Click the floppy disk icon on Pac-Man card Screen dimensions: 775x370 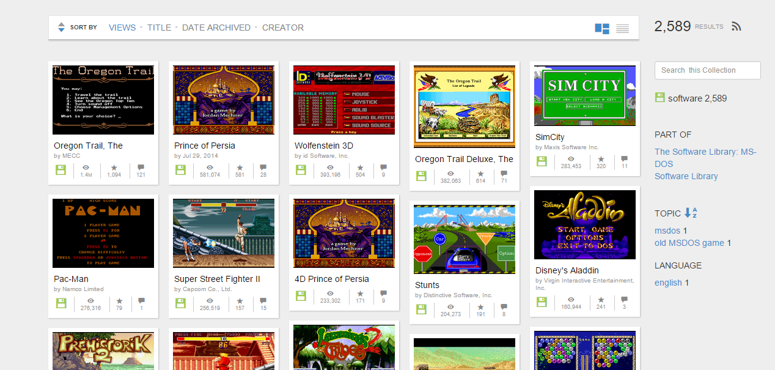point(60,303)
